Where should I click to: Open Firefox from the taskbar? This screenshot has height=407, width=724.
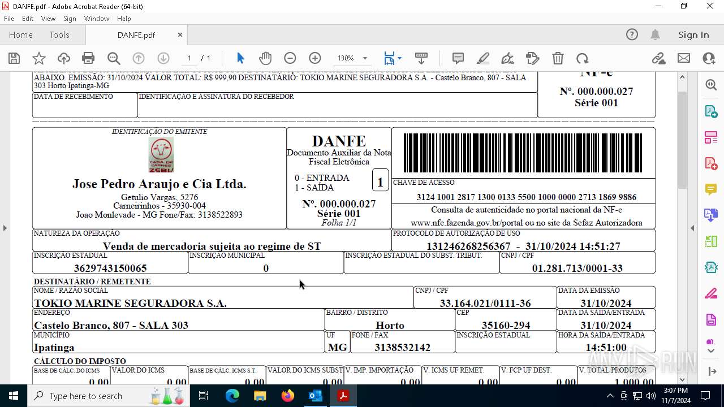pyautogui.click(x=288, y=396)
